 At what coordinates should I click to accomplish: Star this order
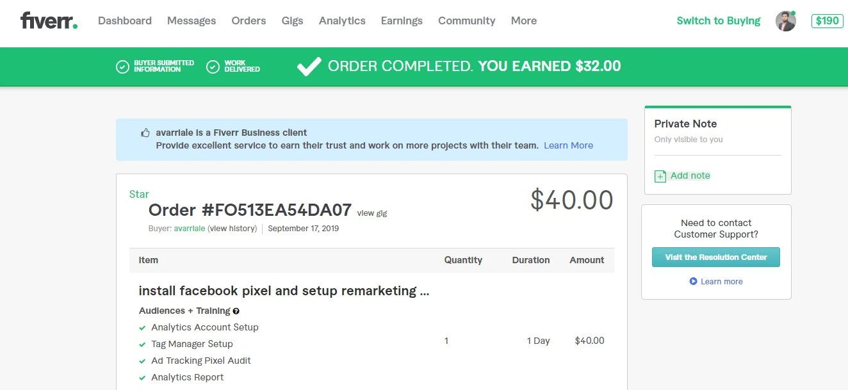[x=139, y=194]
